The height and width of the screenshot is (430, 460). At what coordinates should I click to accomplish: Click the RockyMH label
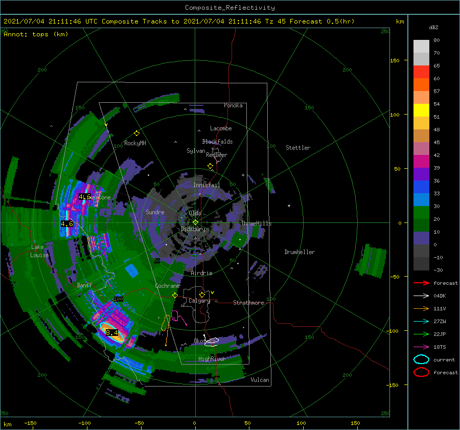point(135,143)
